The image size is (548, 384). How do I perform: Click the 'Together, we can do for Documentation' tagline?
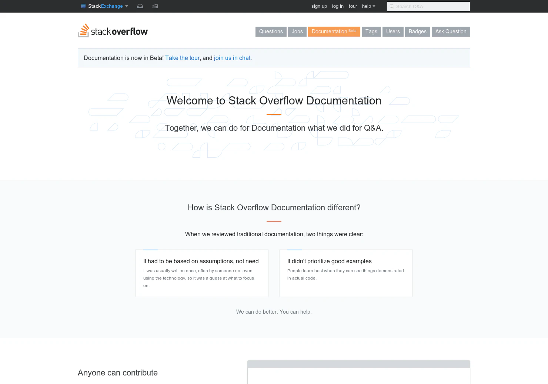(274, 128)
